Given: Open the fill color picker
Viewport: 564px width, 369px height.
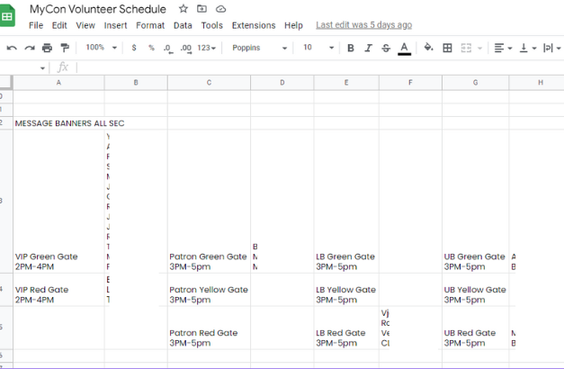Looking at the screenshot, I should coord(428,48).
